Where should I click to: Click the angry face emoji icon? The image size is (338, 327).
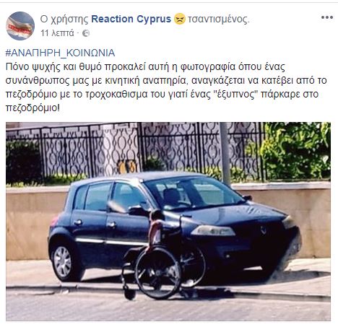[x=180, y=19]
